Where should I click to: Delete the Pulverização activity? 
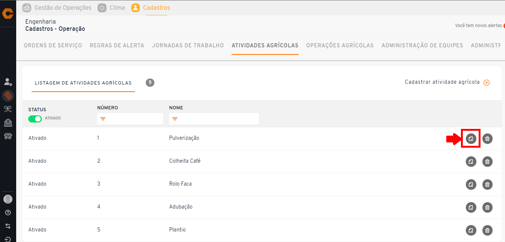pyautogui.click(x=487, y=139)
